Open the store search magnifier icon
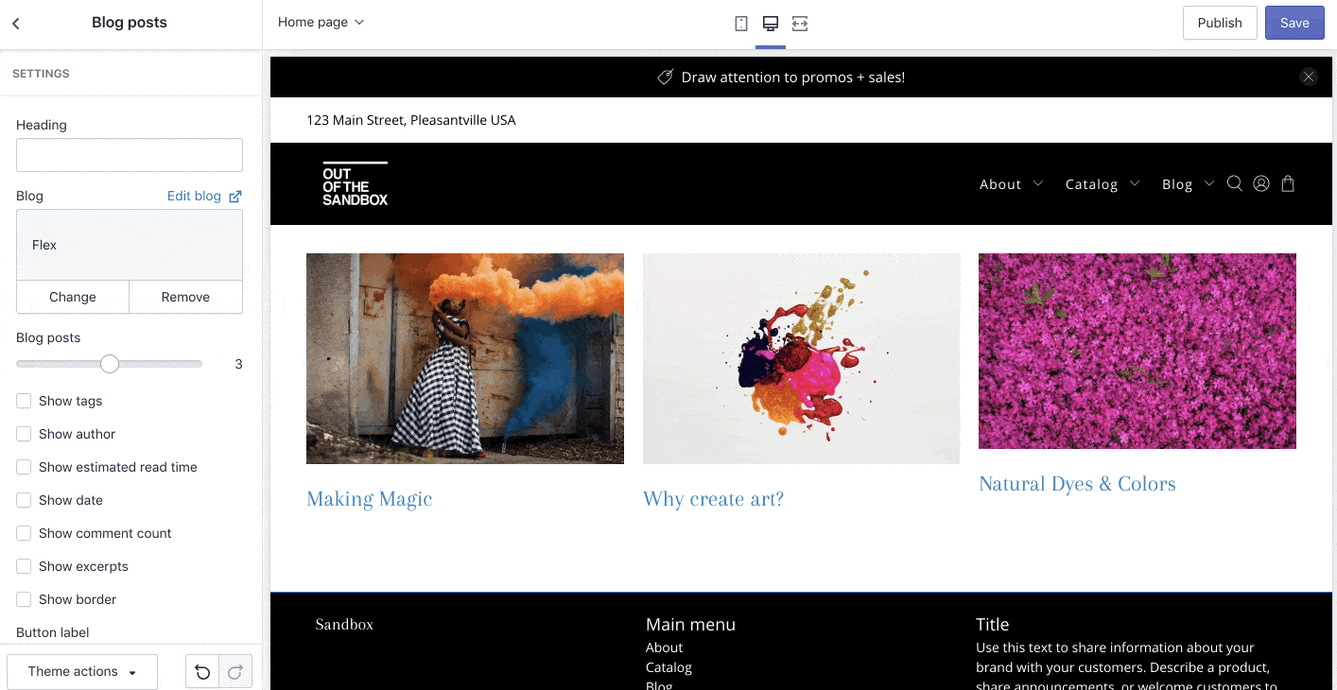The width and height of the screenshot is (1337, 690). 1234,183
